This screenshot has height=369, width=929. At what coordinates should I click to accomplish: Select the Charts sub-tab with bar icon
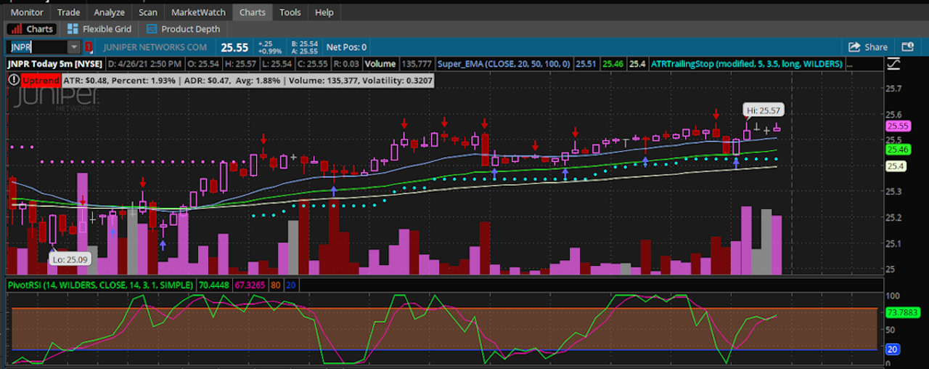[33, 29]
